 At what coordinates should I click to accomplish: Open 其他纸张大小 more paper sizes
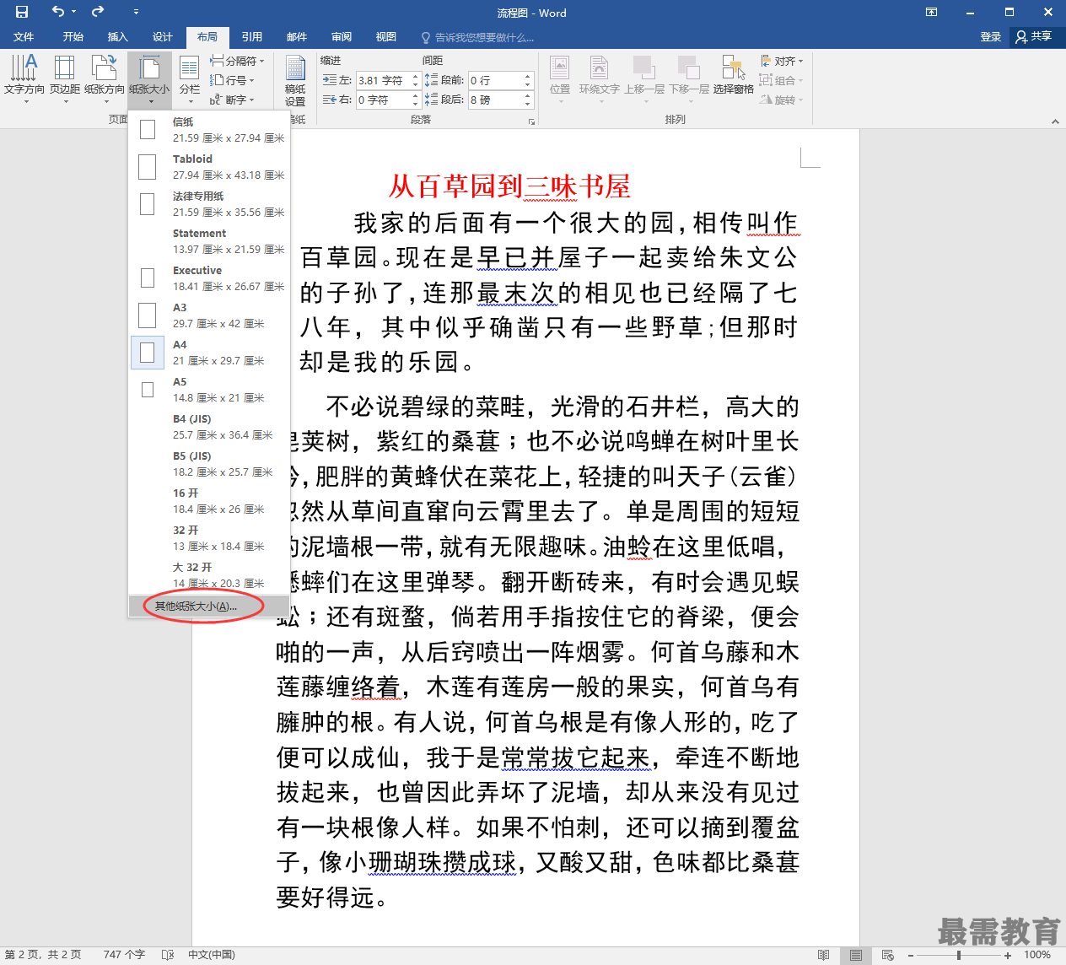click(x=209, y=606)
